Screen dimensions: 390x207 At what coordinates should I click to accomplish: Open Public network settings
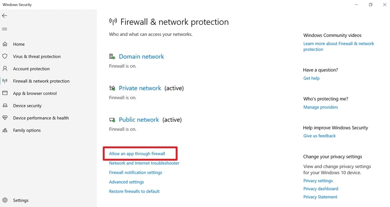point(139,120)
